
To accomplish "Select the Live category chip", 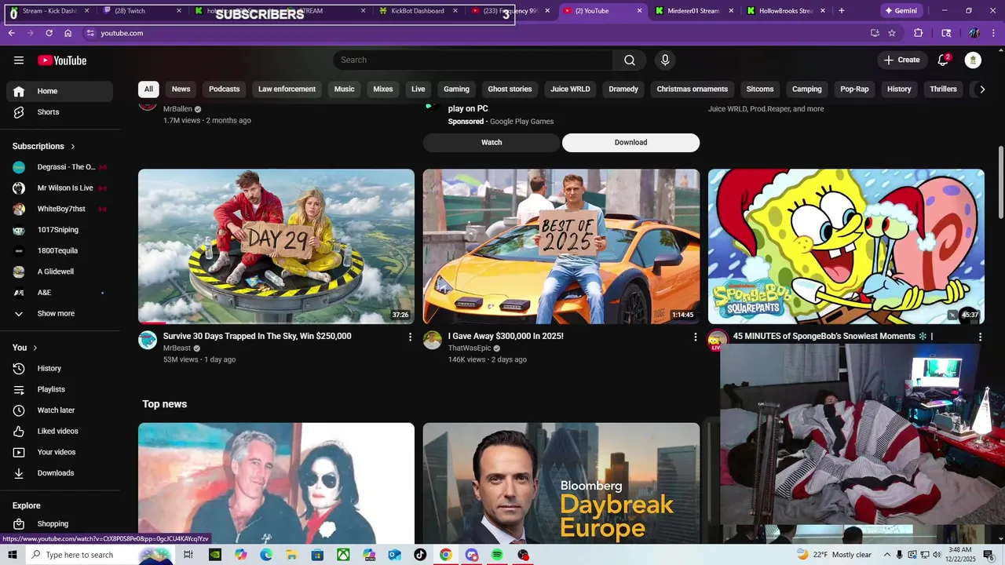I will point(418,89).
